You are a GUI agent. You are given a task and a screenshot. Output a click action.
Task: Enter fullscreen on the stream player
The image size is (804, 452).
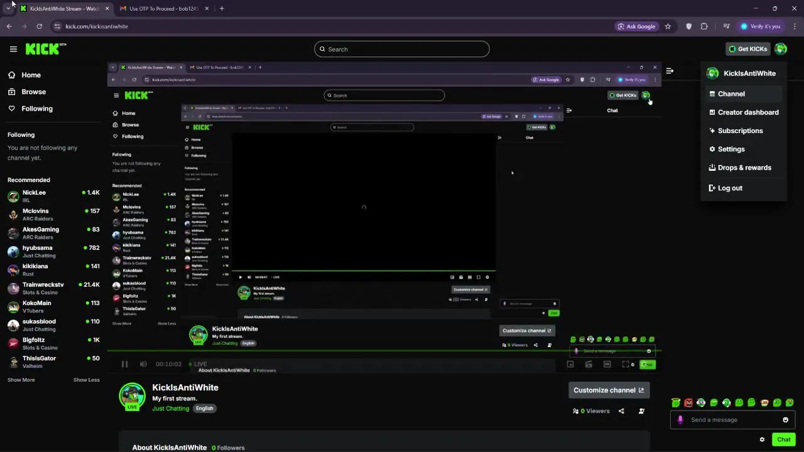[x=626, y=364]
